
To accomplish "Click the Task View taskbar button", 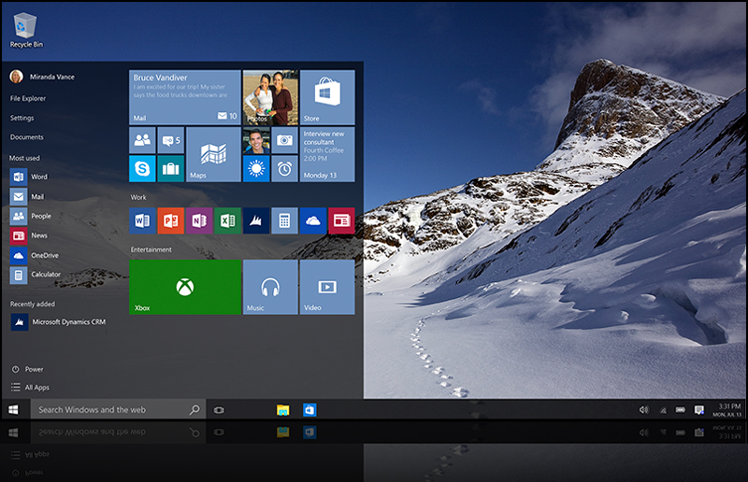I will 219,409.
